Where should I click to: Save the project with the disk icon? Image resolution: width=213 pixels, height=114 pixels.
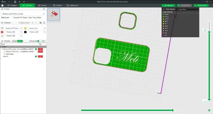pos(15,2)
